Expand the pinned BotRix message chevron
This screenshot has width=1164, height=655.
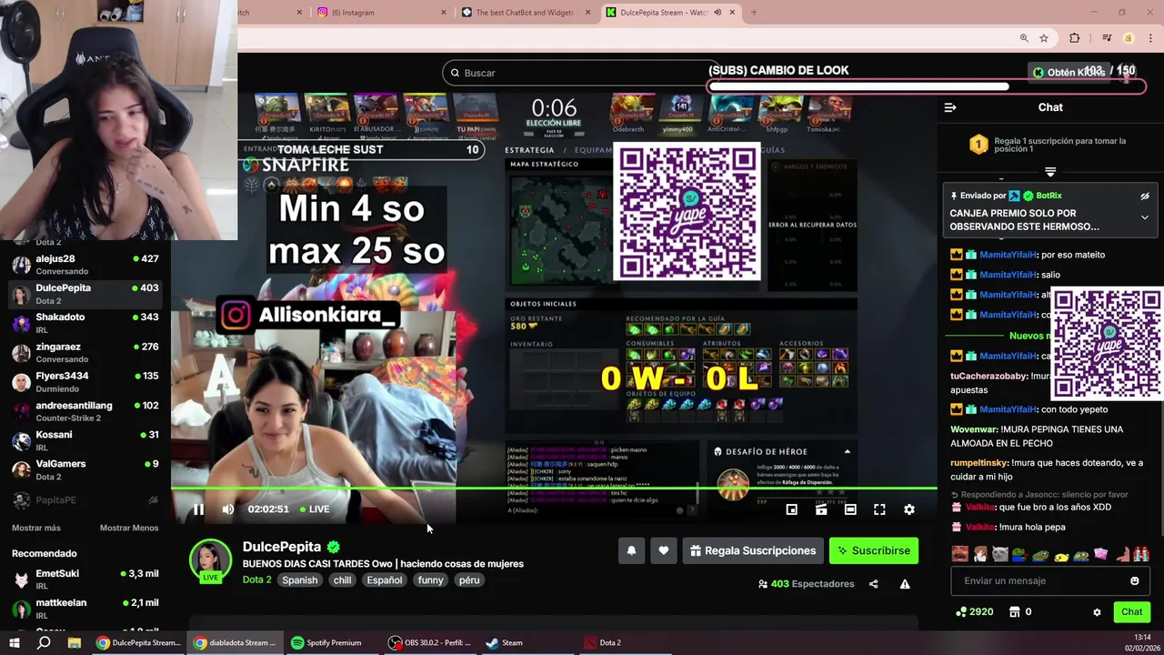[1145, 218]
